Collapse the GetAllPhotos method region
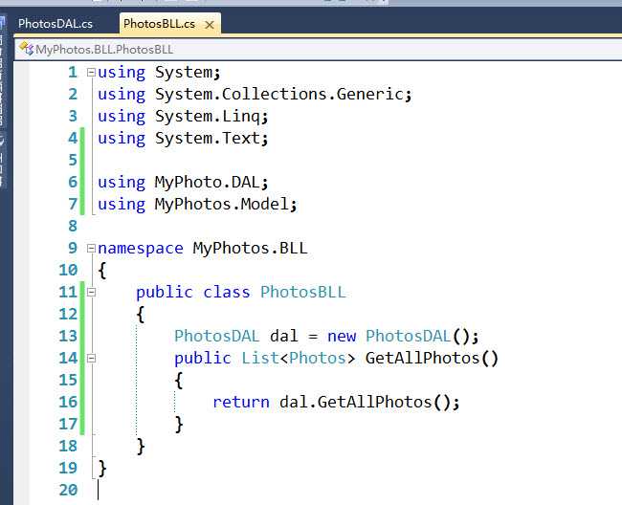The image size is (622, 505). 91,359
